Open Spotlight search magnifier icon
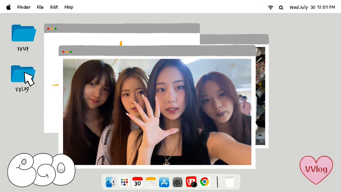The width and height of the screenshot is (341, 192). tap(281, 8)
